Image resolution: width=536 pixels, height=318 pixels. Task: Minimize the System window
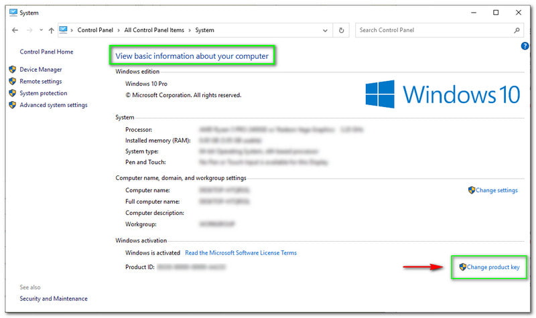pos(474,13)
